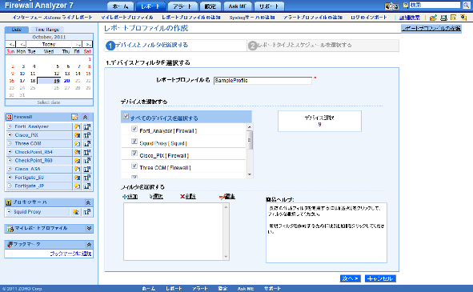This screenshot has height=292, width=473.
Task: Expand the My Report Profiles panel
Action: (89, 228)
